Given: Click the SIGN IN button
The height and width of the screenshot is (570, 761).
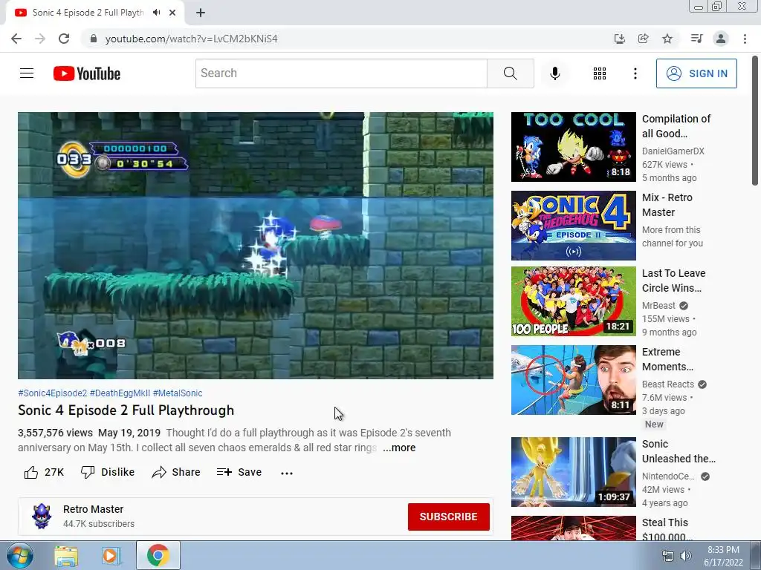Looking at the screenshot, I should 696,73.
